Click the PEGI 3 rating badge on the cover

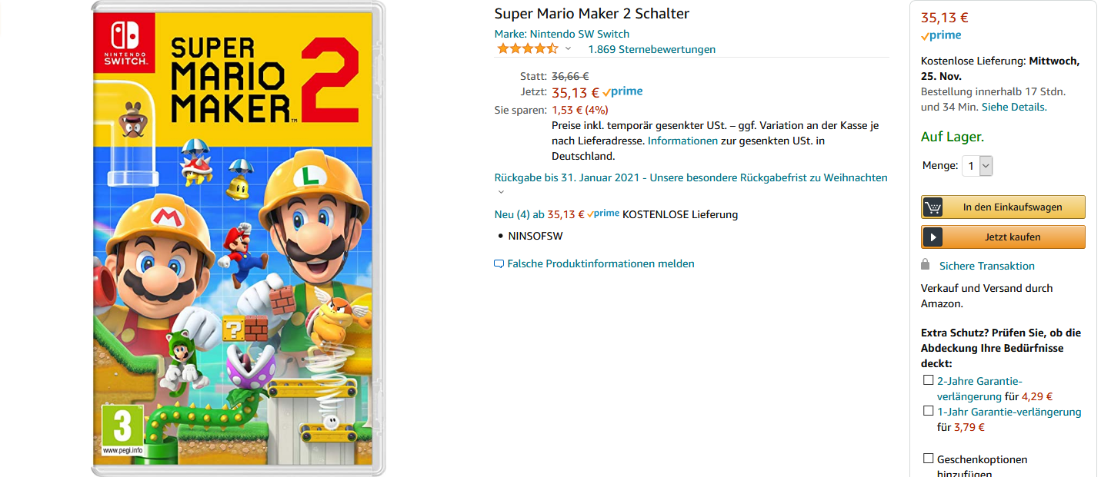pyautogui.click(x=123, y=429)
